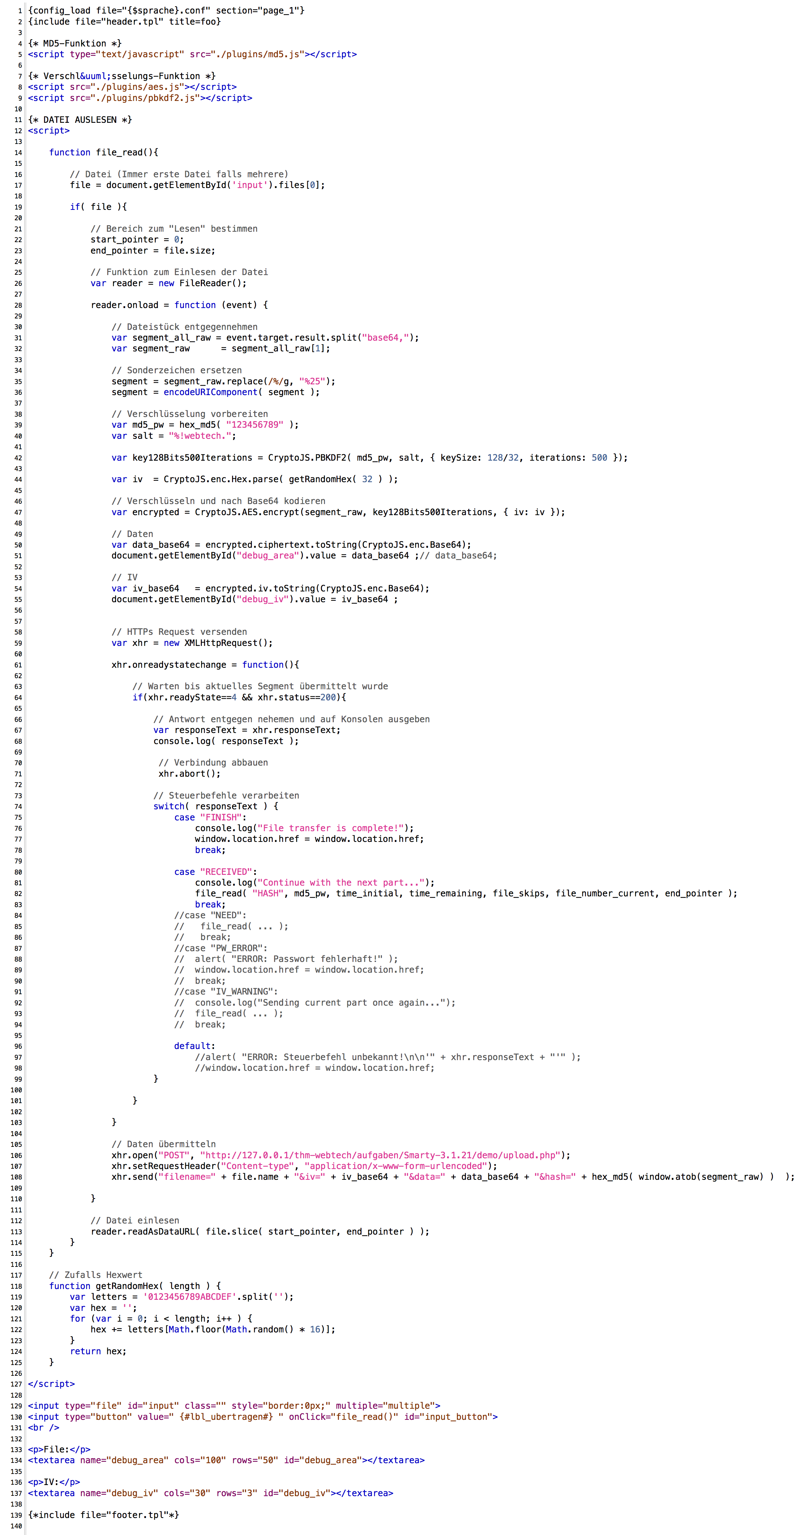Click the 'function getRandomHex( length )' line
Viewport: 810px width, 1535px height.
135,1286
